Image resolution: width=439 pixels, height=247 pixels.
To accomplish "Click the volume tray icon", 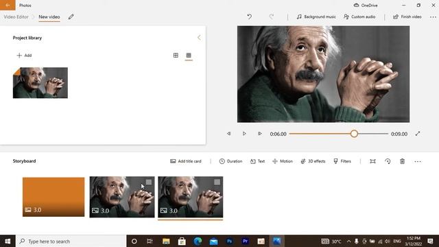I will 387,241.
